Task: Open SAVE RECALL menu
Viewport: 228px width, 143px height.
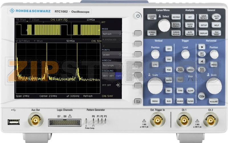Action: (203, 17)
